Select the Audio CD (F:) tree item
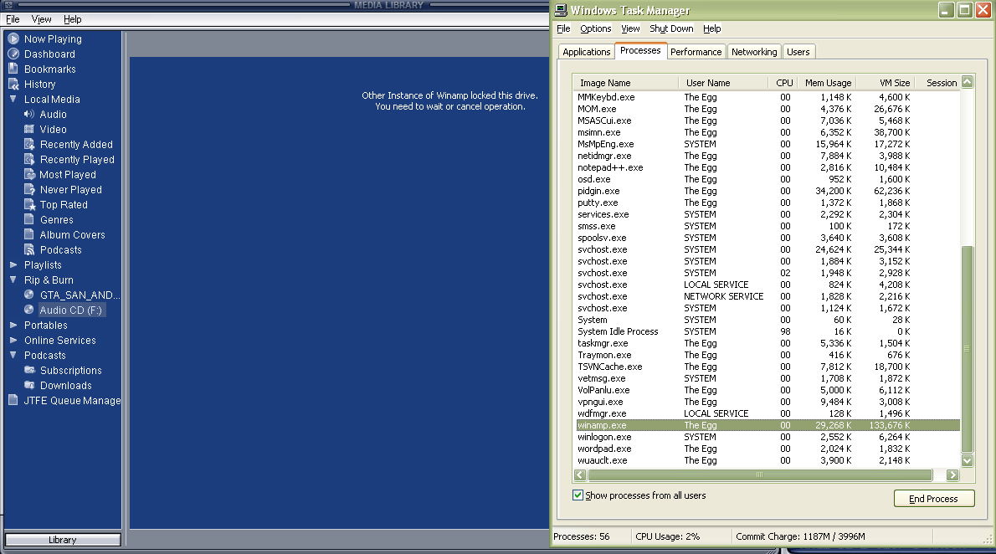Viewport: 996px width, 554px height. coord(70,310)
